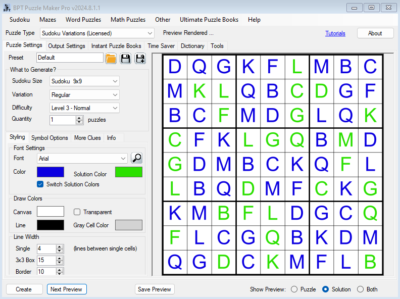Image resolution: width=400 pixels, height=299 pixels.
Task: Save preset as new with plus icon
Action: (140, 59)
